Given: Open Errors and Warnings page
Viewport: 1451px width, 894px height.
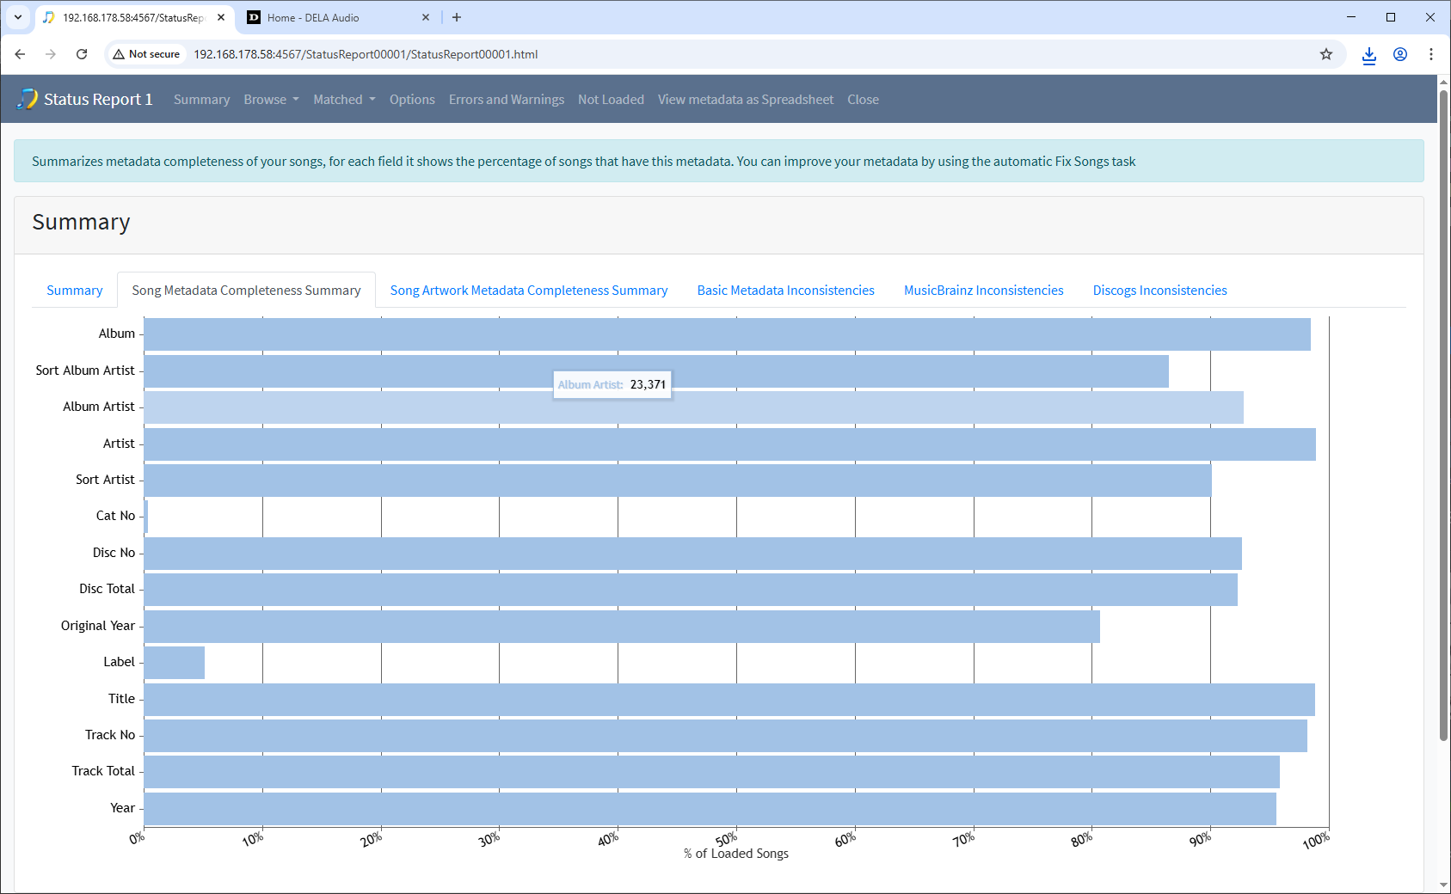Looking at the screenshot, I should (506, 100).
